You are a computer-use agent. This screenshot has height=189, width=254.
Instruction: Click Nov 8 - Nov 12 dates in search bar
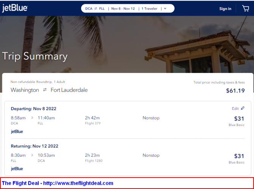pyautogui.click(x=123, y=9)
